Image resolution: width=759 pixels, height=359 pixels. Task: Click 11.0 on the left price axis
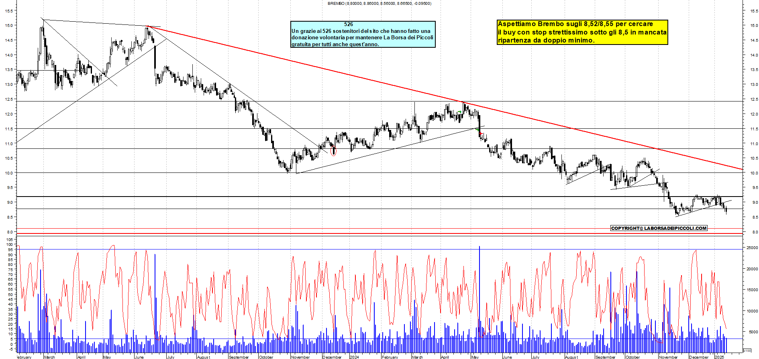tap(8, 144)
